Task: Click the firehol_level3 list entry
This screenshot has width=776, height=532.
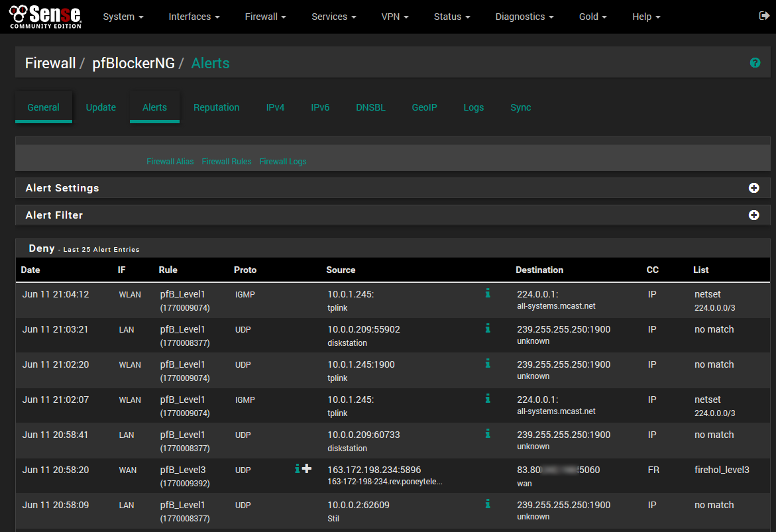Action: pyautogui.click(x=722, y=470)
